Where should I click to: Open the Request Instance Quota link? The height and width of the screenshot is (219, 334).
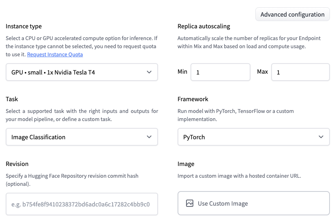55,54
